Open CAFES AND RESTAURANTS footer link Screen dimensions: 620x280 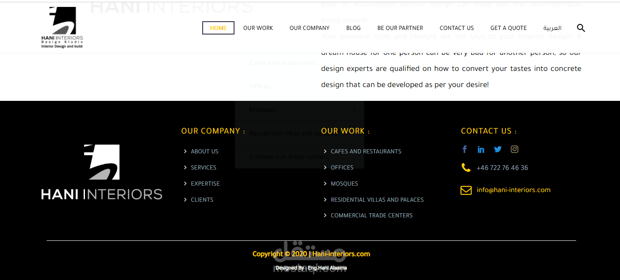(366, 152)
